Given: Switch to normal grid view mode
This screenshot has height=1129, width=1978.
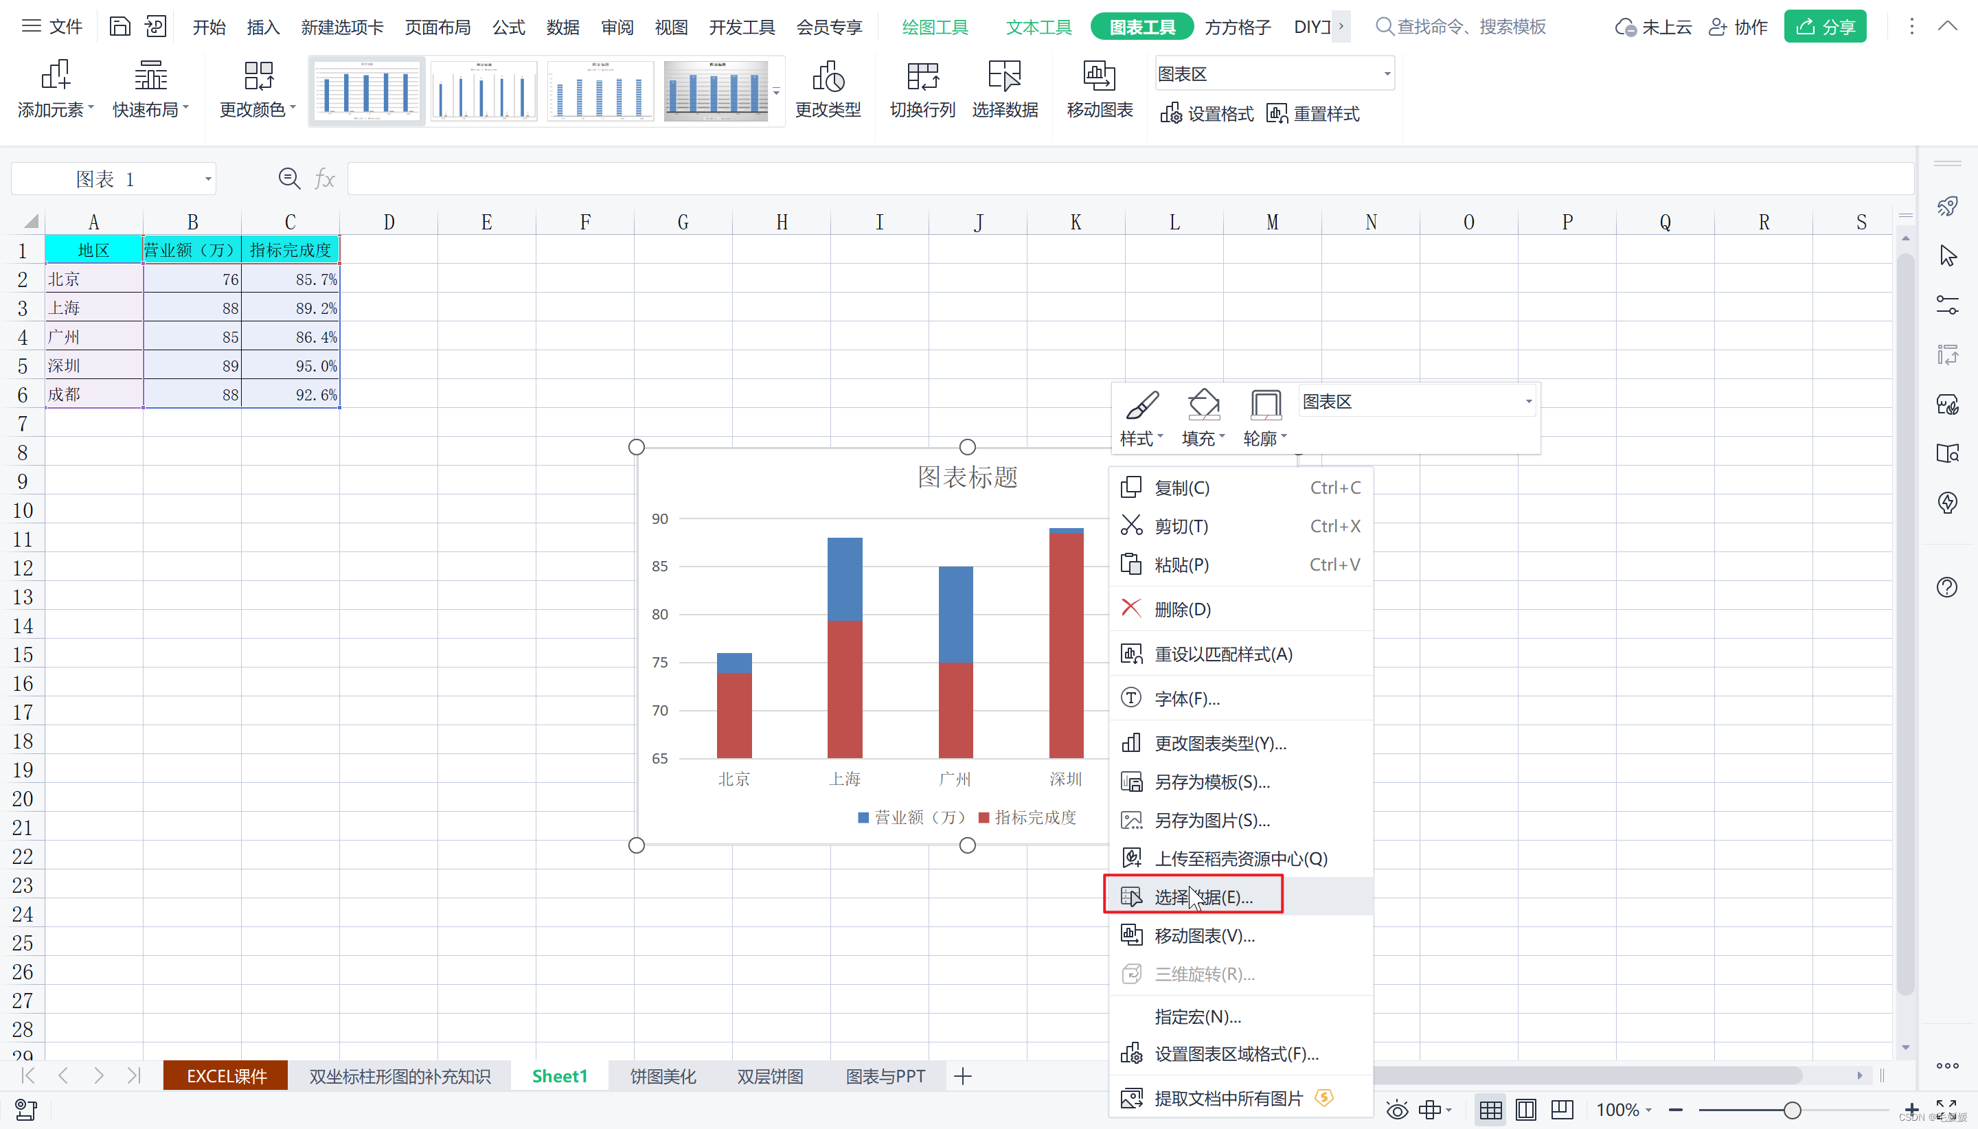Looking at the screenshot, I should (x=1490, y=1110).
